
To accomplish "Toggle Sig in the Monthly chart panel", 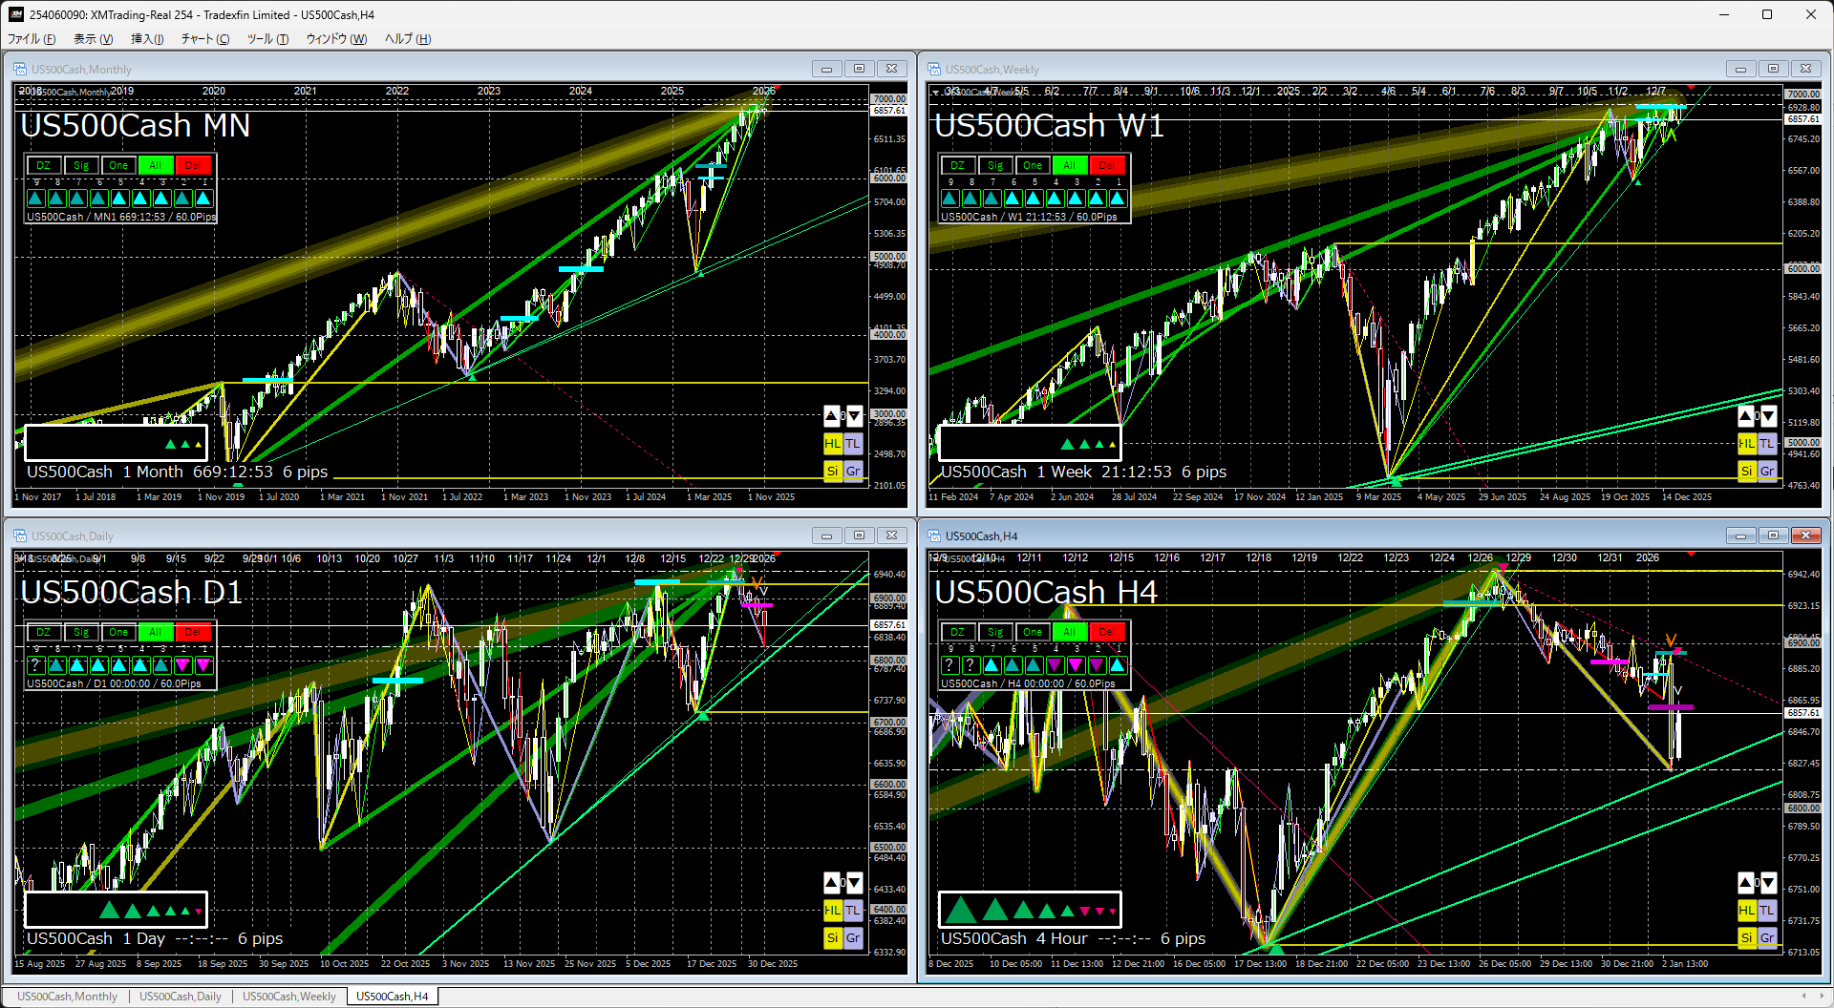I will tap(81, 165).
